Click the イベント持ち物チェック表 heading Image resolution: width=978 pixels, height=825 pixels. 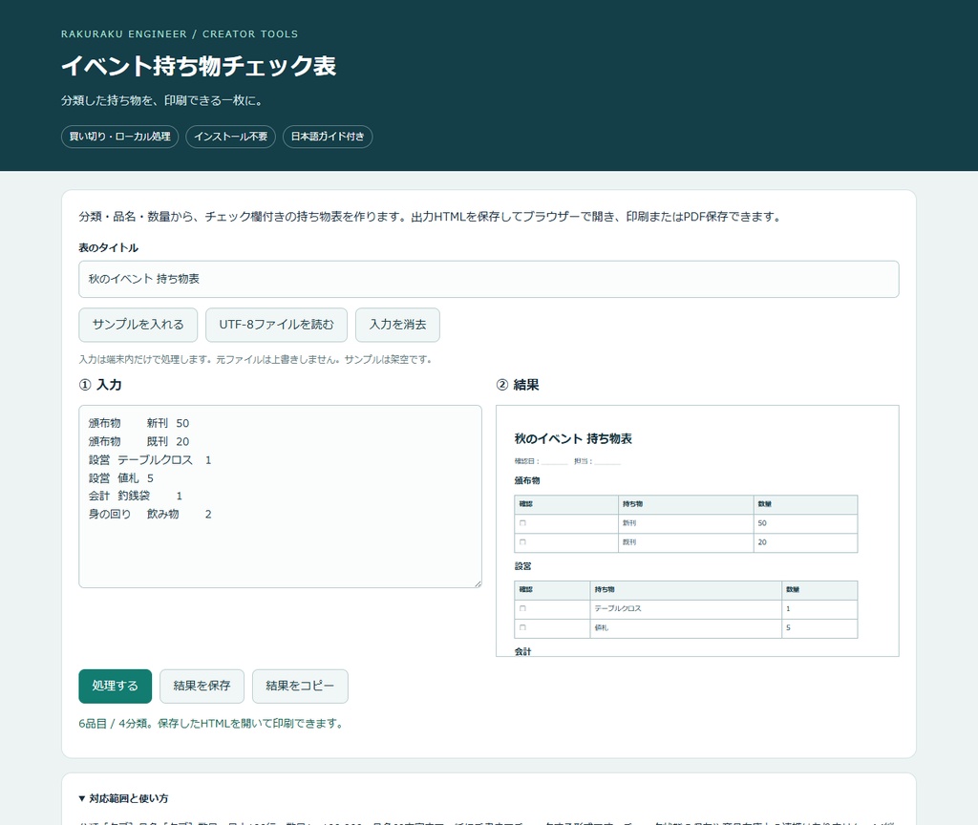pos(199,66)
